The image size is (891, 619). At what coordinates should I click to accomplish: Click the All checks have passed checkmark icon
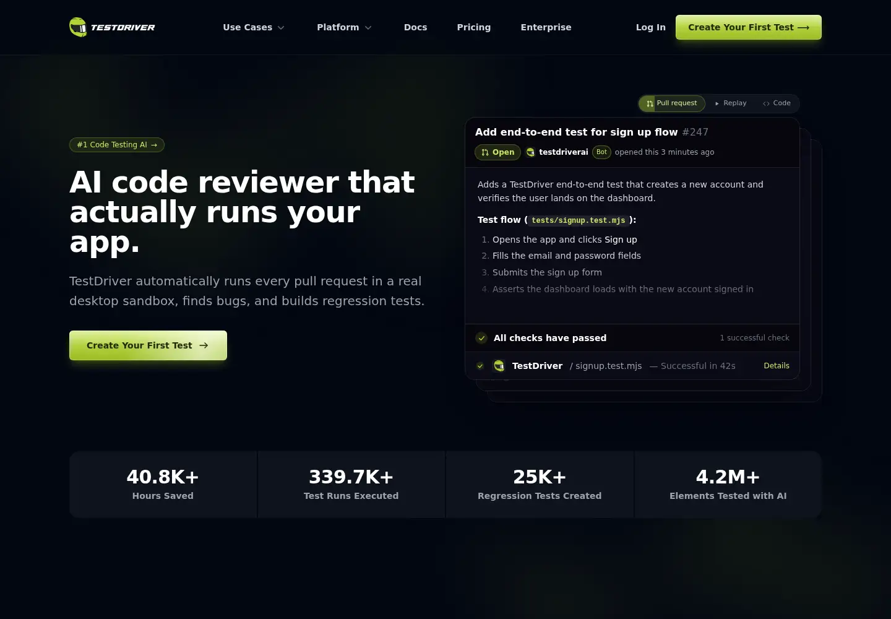(x=481, y=338)
